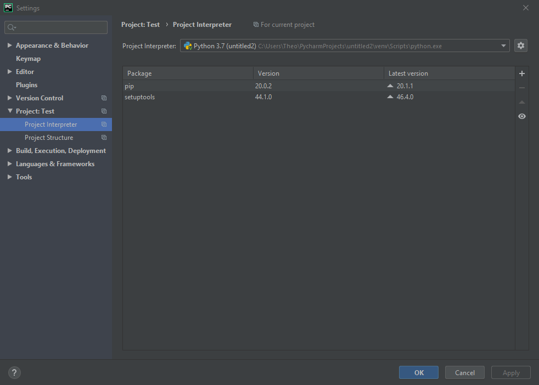Expand the Version Control section

pyautogui.click(x=10, y=98)
